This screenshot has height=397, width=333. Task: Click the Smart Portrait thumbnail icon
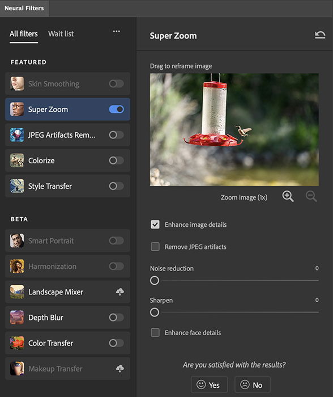(17, 241)
